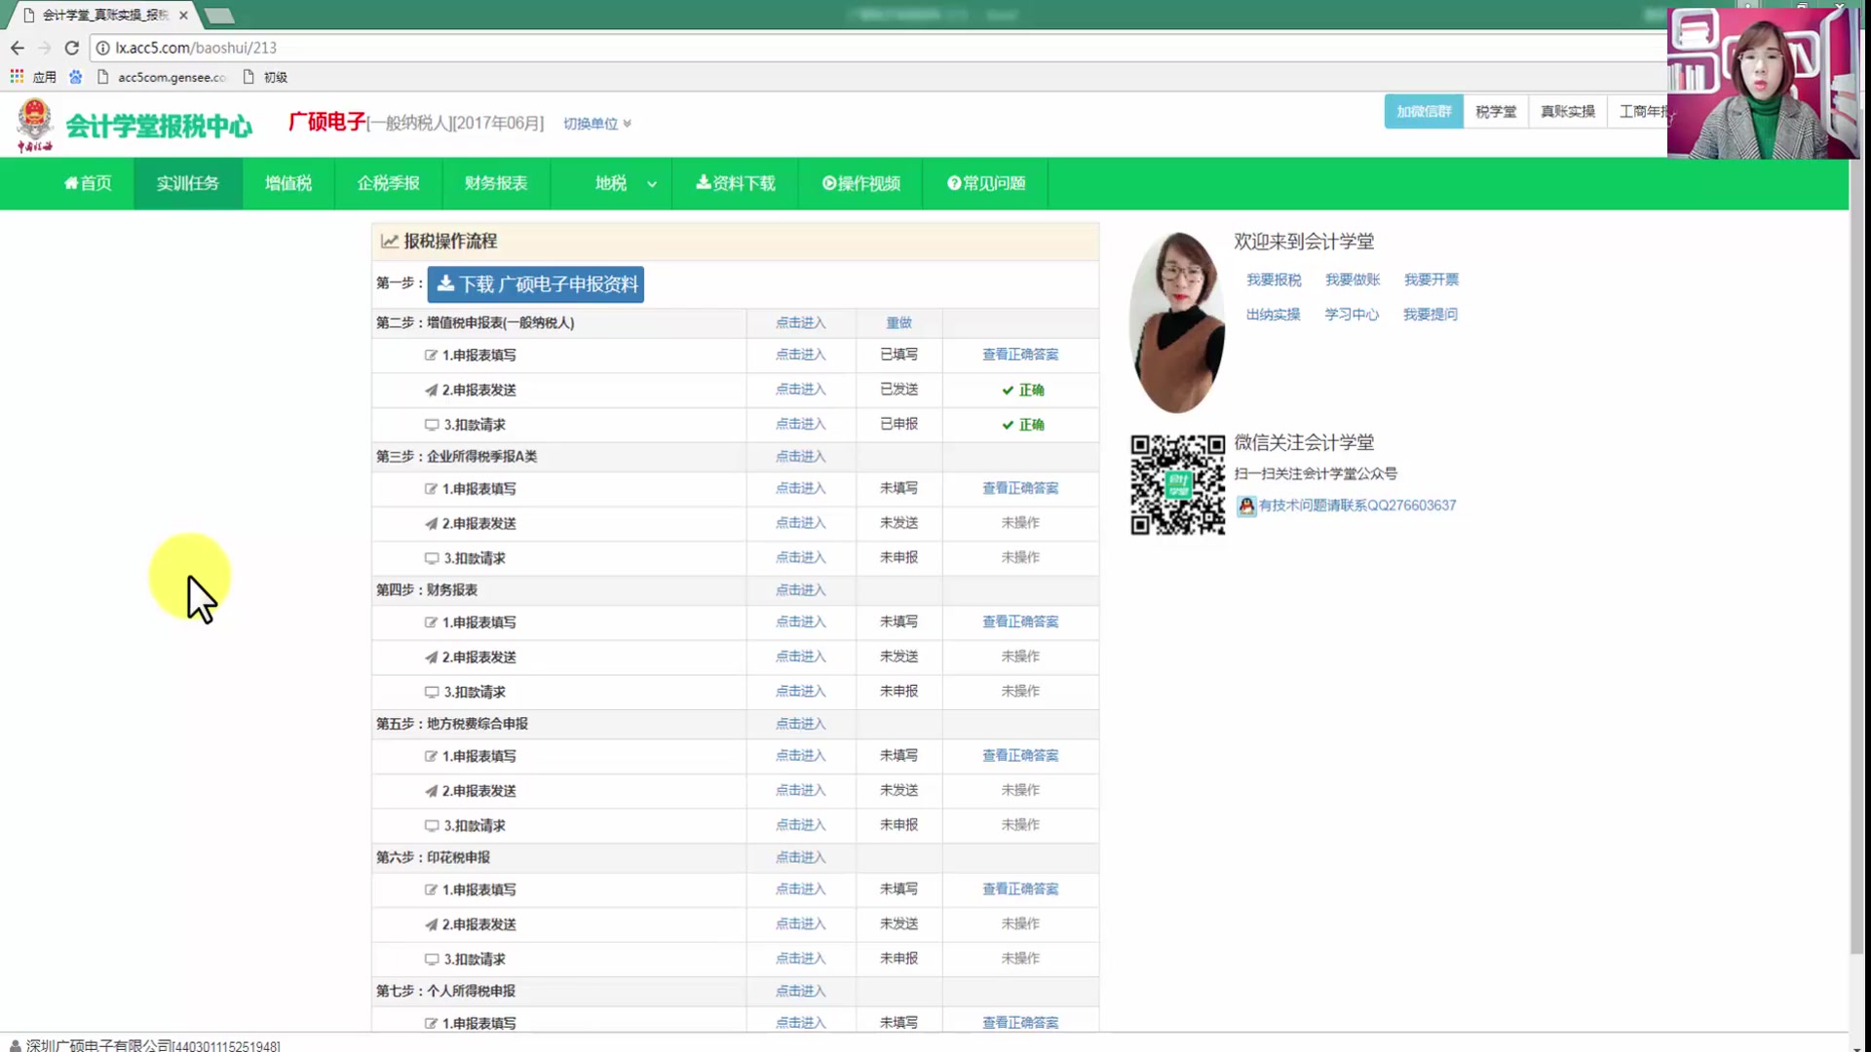Open the 我要开票 quick link
The image size is (1871, 1052).
(1432, 280)
